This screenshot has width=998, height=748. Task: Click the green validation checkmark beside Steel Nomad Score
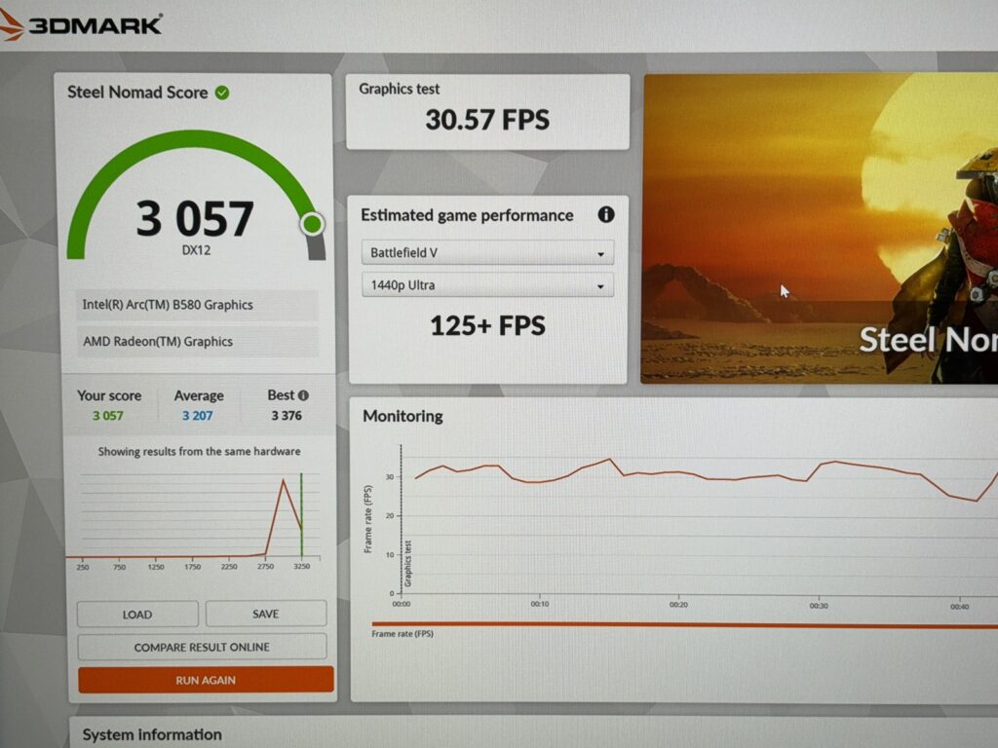(222, 93)
